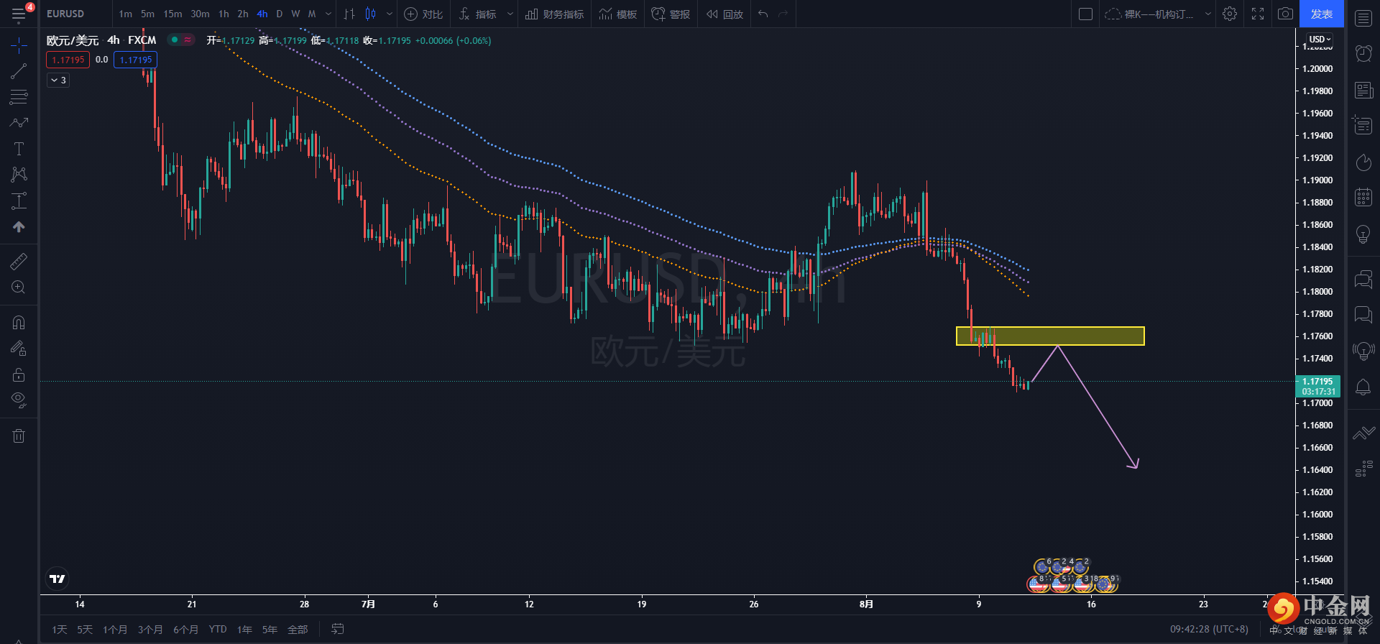Select the trend line drawing tool

tap(19, 71)
